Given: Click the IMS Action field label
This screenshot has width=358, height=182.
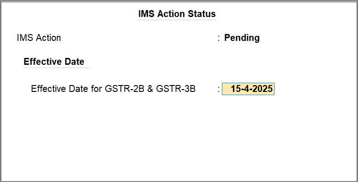Looking at the screenshot, I should (x=39, y=38).
